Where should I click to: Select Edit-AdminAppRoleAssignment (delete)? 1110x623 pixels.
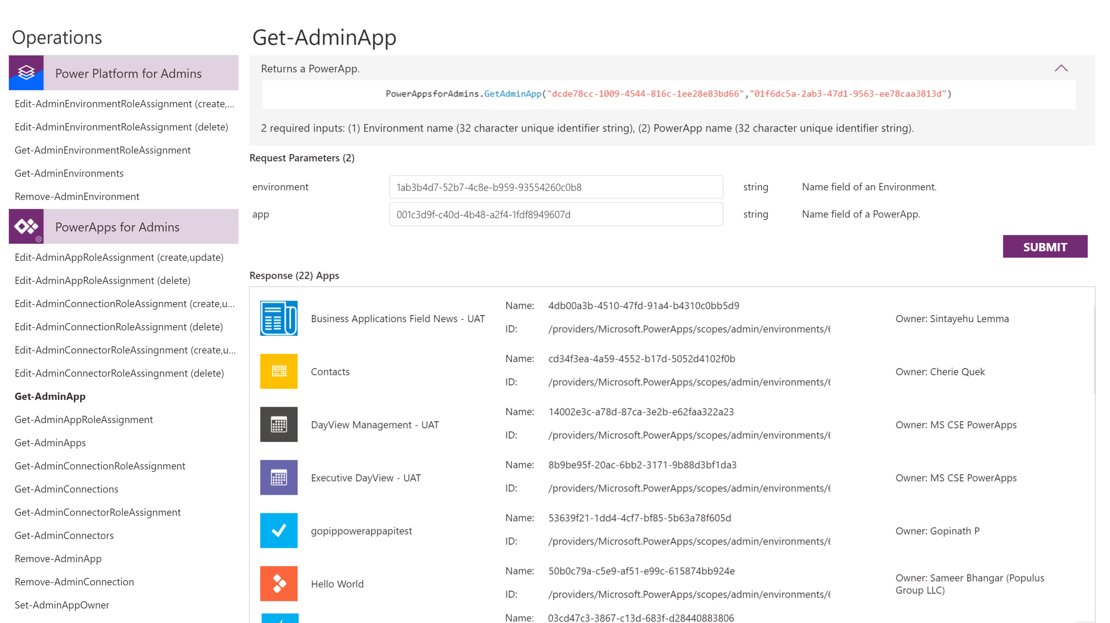tap(103, 280)
